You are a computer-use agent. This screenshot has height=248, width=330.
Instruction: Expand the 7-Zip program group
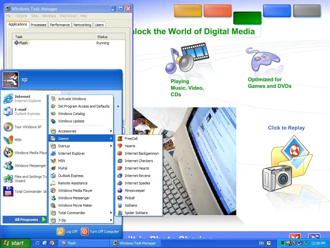[x=81, y=220]
